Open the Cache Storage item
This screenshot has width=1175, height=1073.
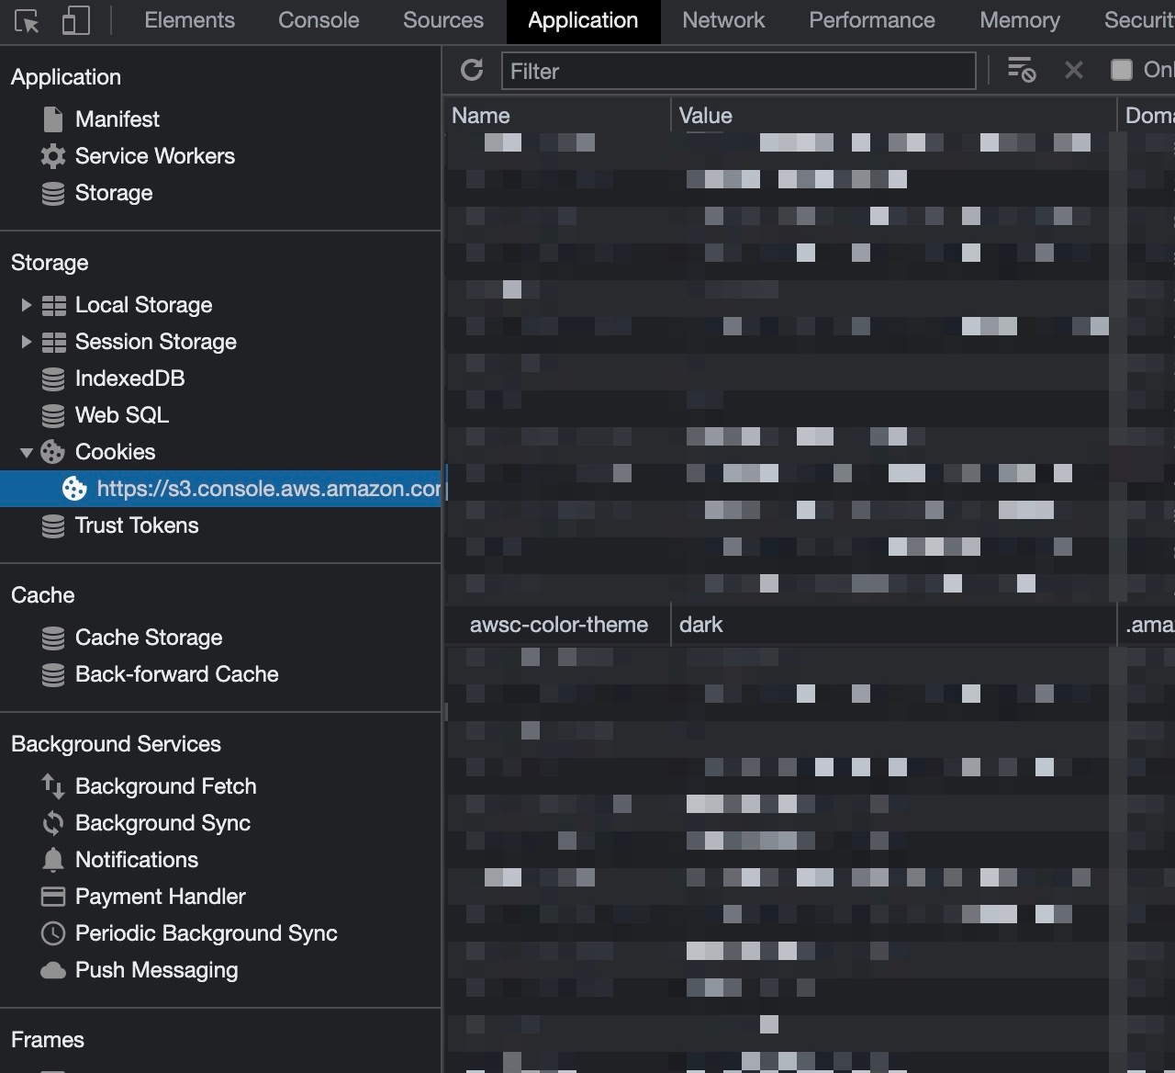click(x=149, y=638)
